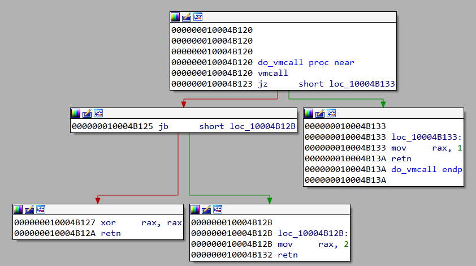
Task: Select the jb mnemonic
Action: point(163,127)
